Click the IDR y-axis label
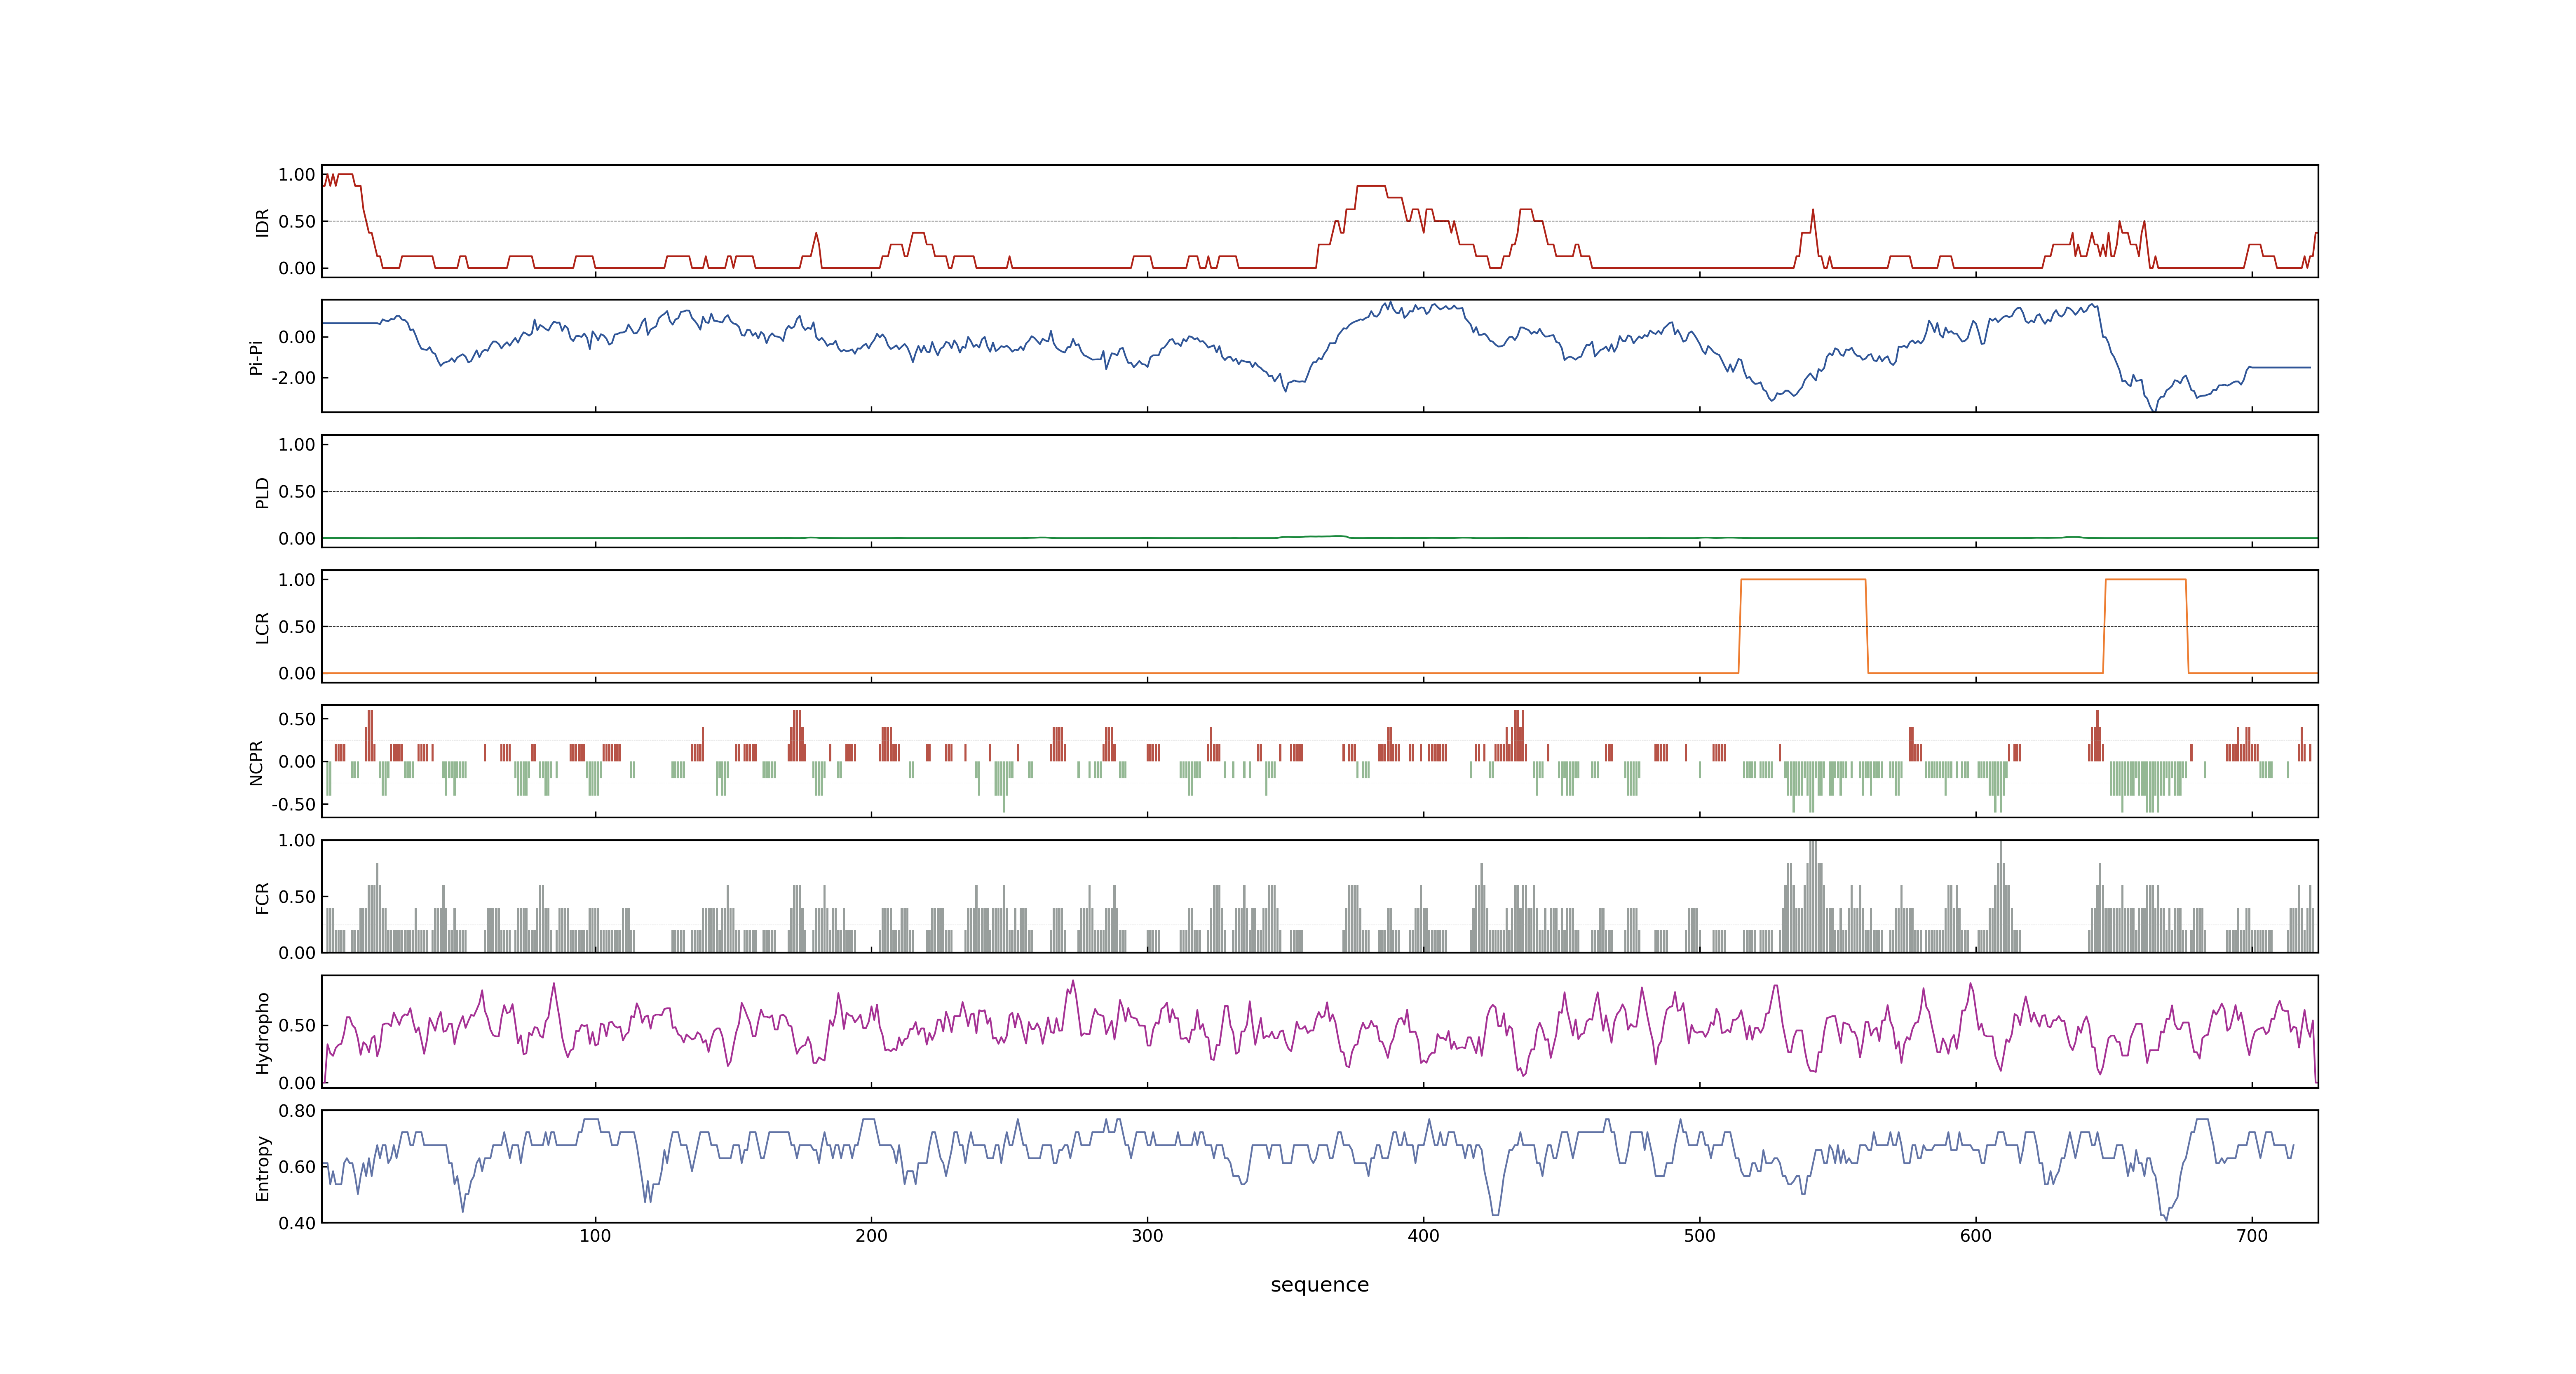The width and height of the screenshot is (2576, 1374). pos(262,222)
